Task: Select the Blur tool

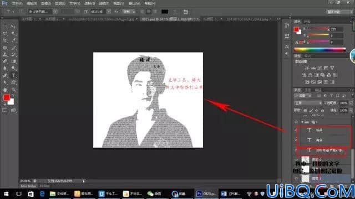Action: [5, 68]
